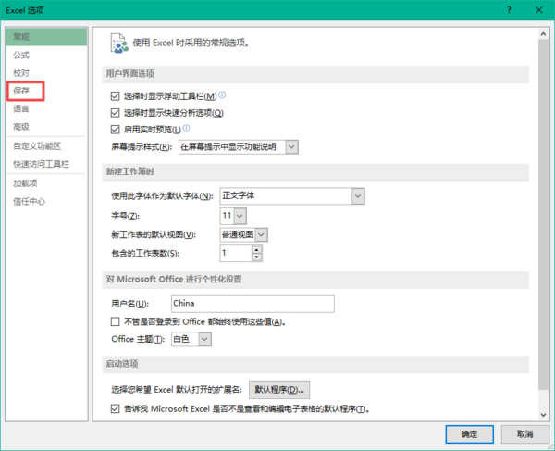555x451 pixels.
Task: Select the 快速访问工具栏 category
Action: pos(46,164)
